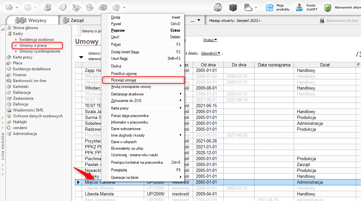This screenshot has height=201, width=361.
Task: Click the cloud database icon
Action: click(248, 8)
